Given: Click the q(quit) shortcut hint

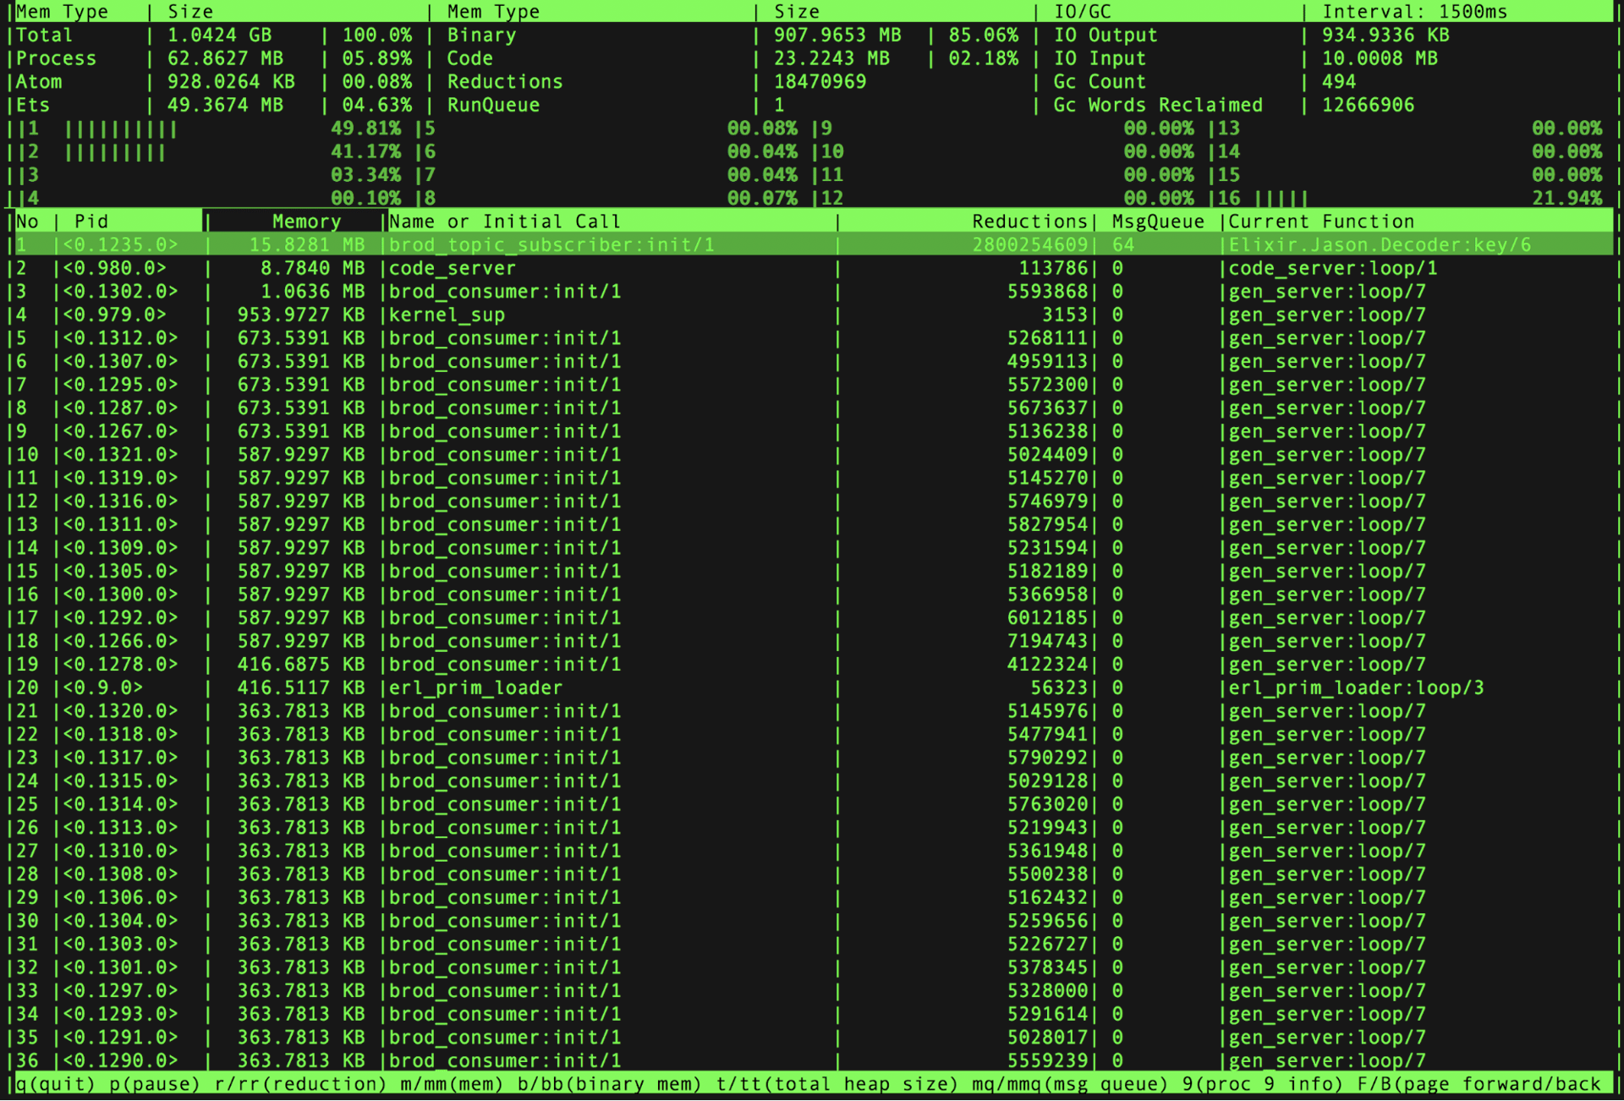Looking at the screenshot, I should [x=56, y=1084].
